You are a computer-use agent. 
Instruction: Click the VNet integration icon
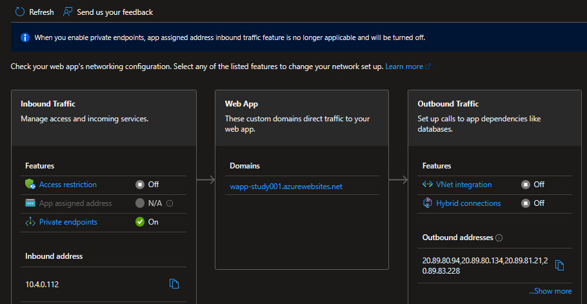point(427,185)
